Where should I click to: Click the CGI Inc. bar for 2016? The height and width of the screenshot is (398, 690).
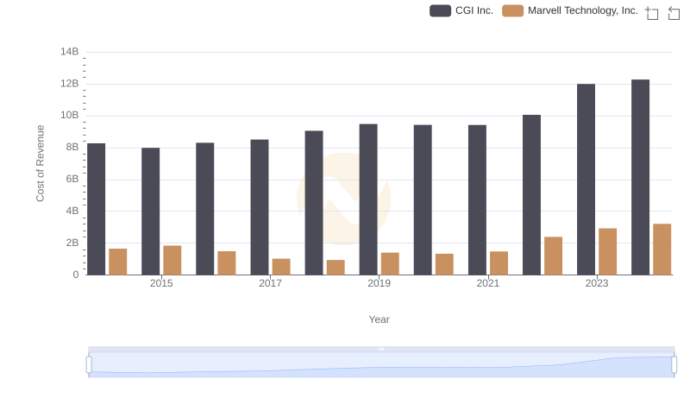[x=205, y=209]
